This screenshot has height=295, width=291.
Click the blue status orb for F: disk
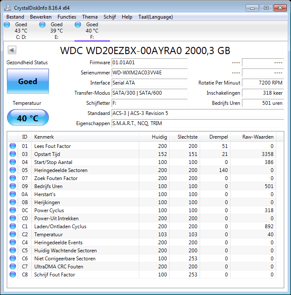click(x=78, y=25)
